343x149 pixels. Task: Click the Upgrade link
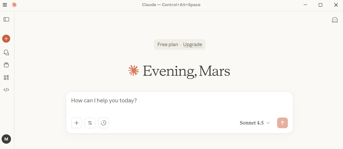(193, 45)
